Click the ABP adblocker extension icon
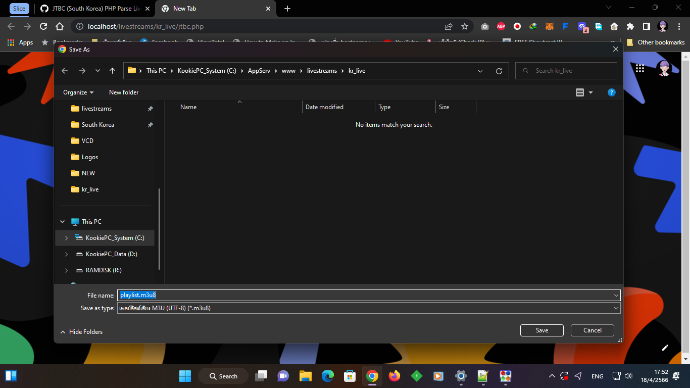690x388 pixels. (x=501, y=26)
